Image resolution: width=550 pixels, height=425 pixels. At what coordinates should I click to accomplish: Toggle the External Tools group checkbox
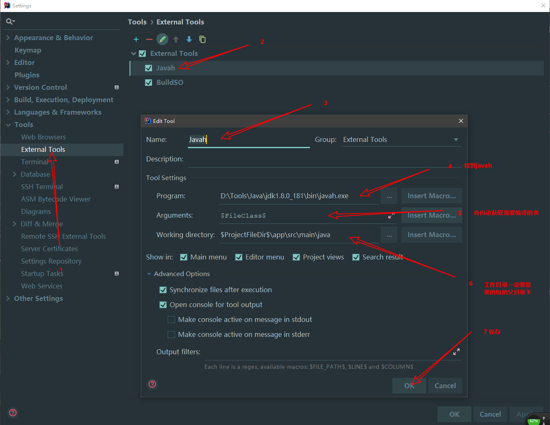[142, 53]
